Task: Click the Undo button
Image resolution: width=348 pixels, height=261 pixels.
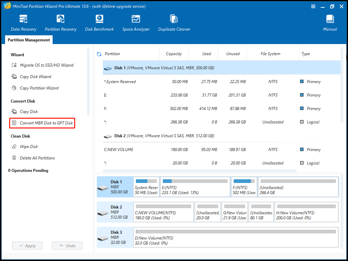Action: pos(67,246)
